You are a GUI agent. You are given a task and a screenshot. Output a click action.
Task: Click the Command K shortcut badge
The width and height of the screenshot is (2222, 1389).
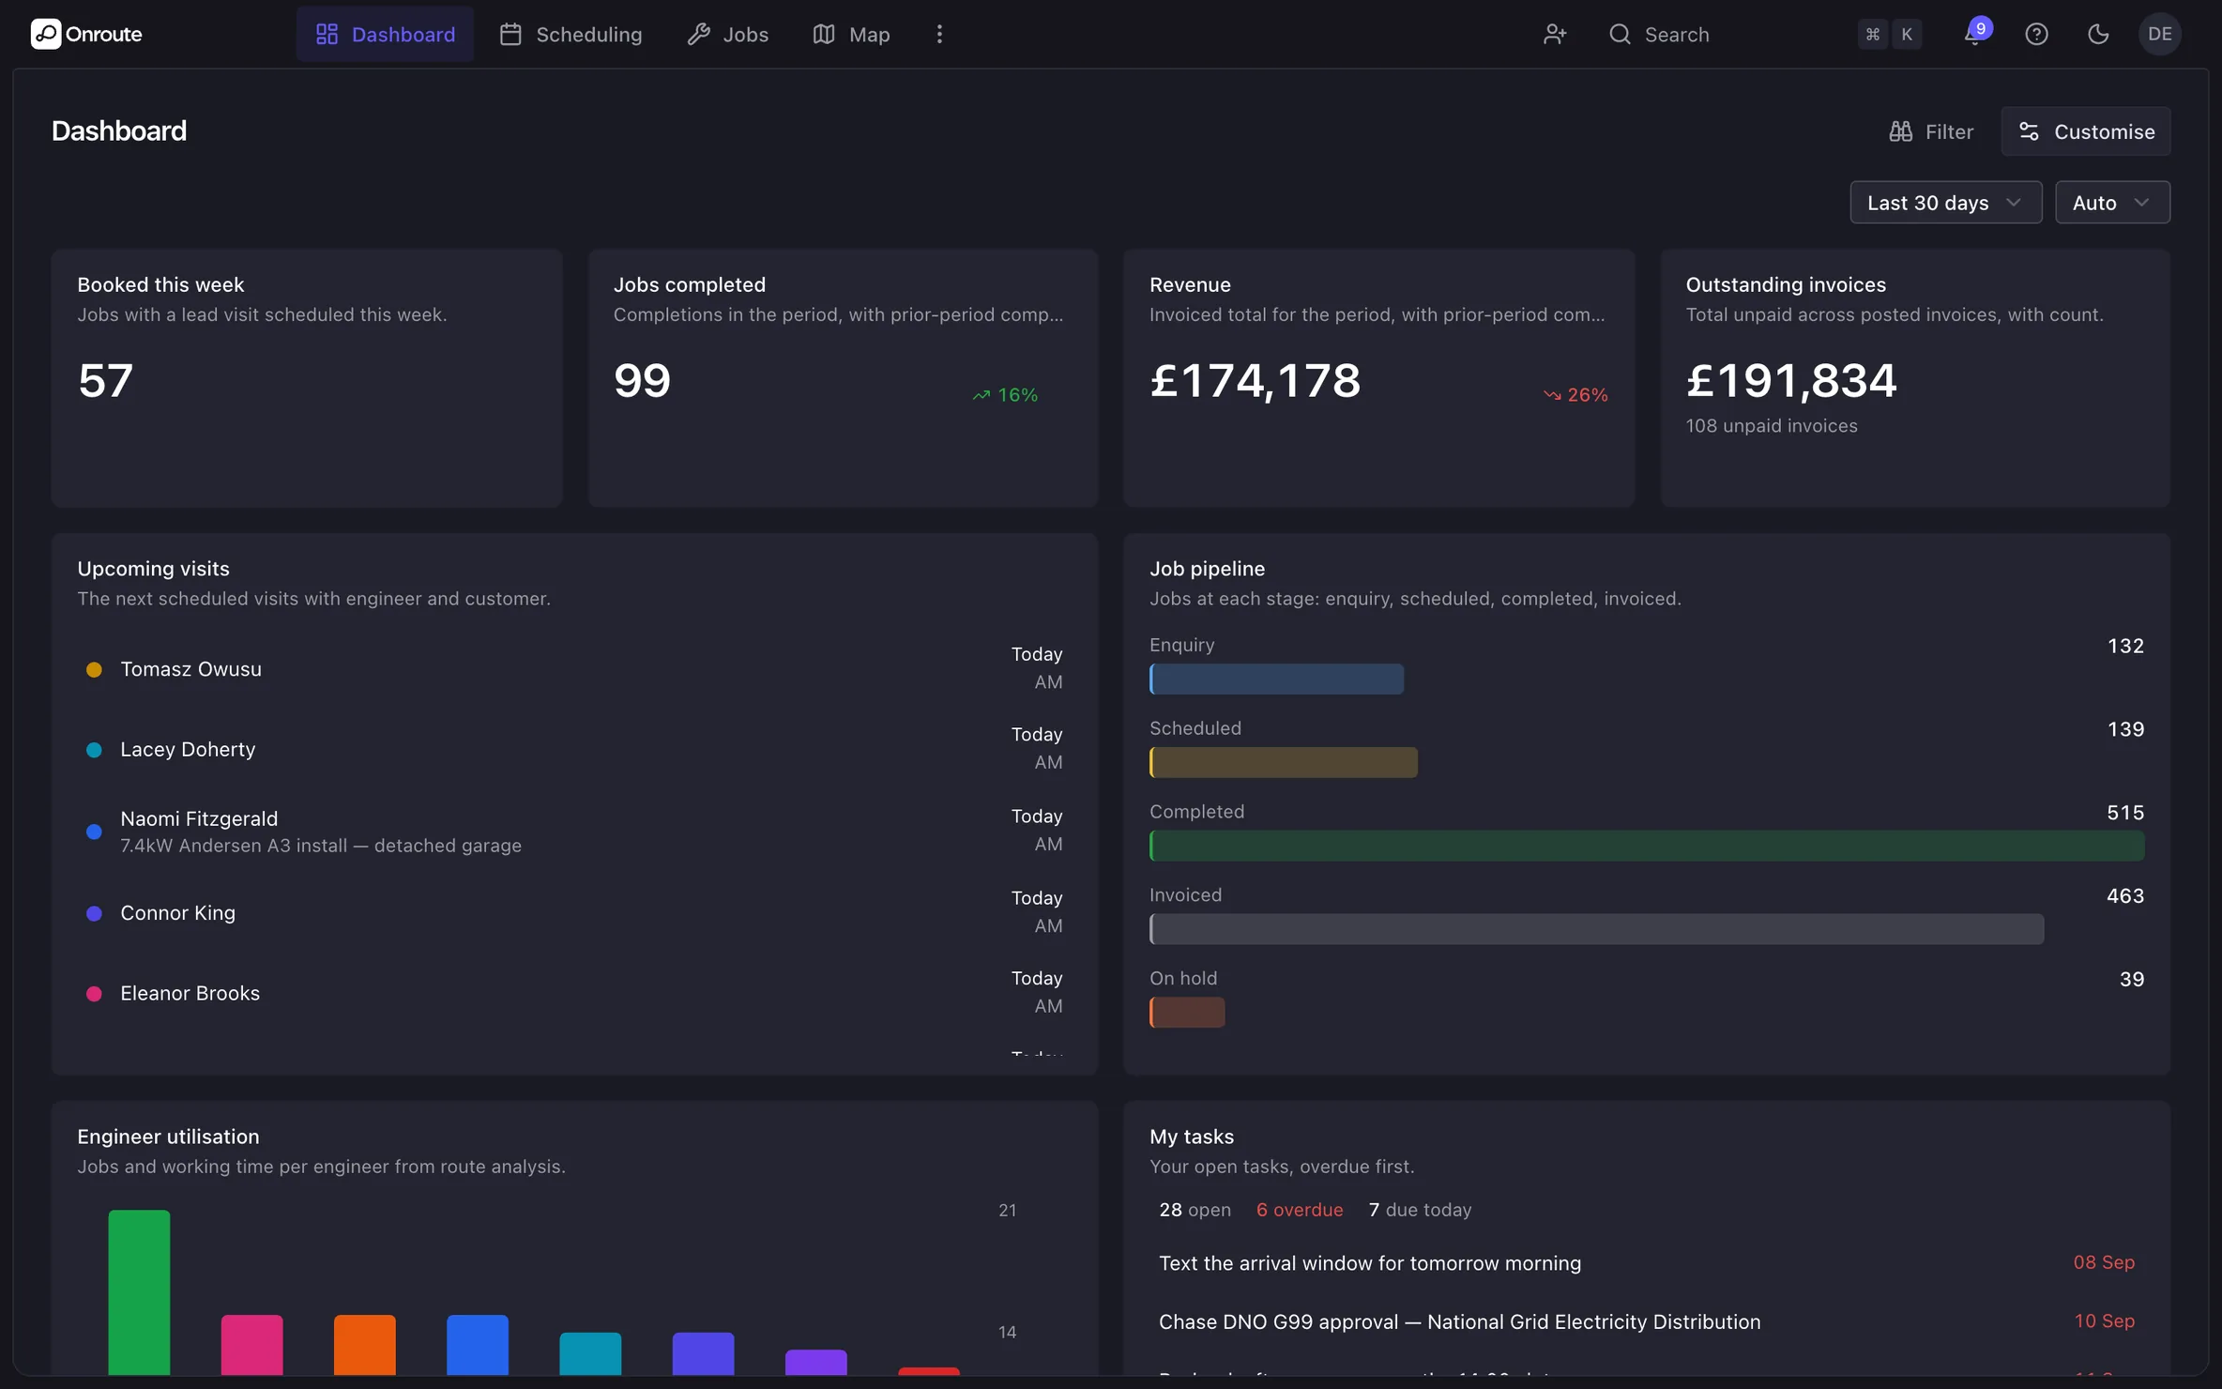coord(1889,34)
